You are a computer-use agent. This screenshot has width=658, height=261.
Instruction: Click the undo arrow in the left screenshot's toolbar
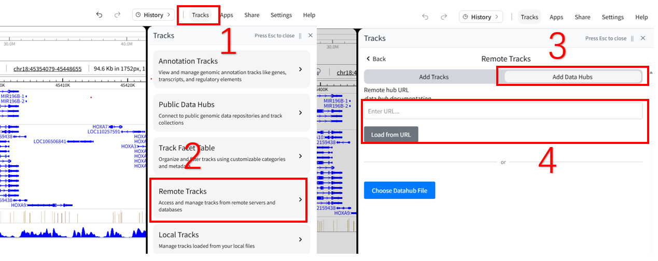click(x=99, y=15)
